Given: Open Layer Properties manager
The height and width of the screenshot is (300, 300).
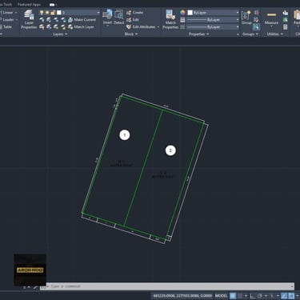Looking at the screenshot, I should (29, 19).
